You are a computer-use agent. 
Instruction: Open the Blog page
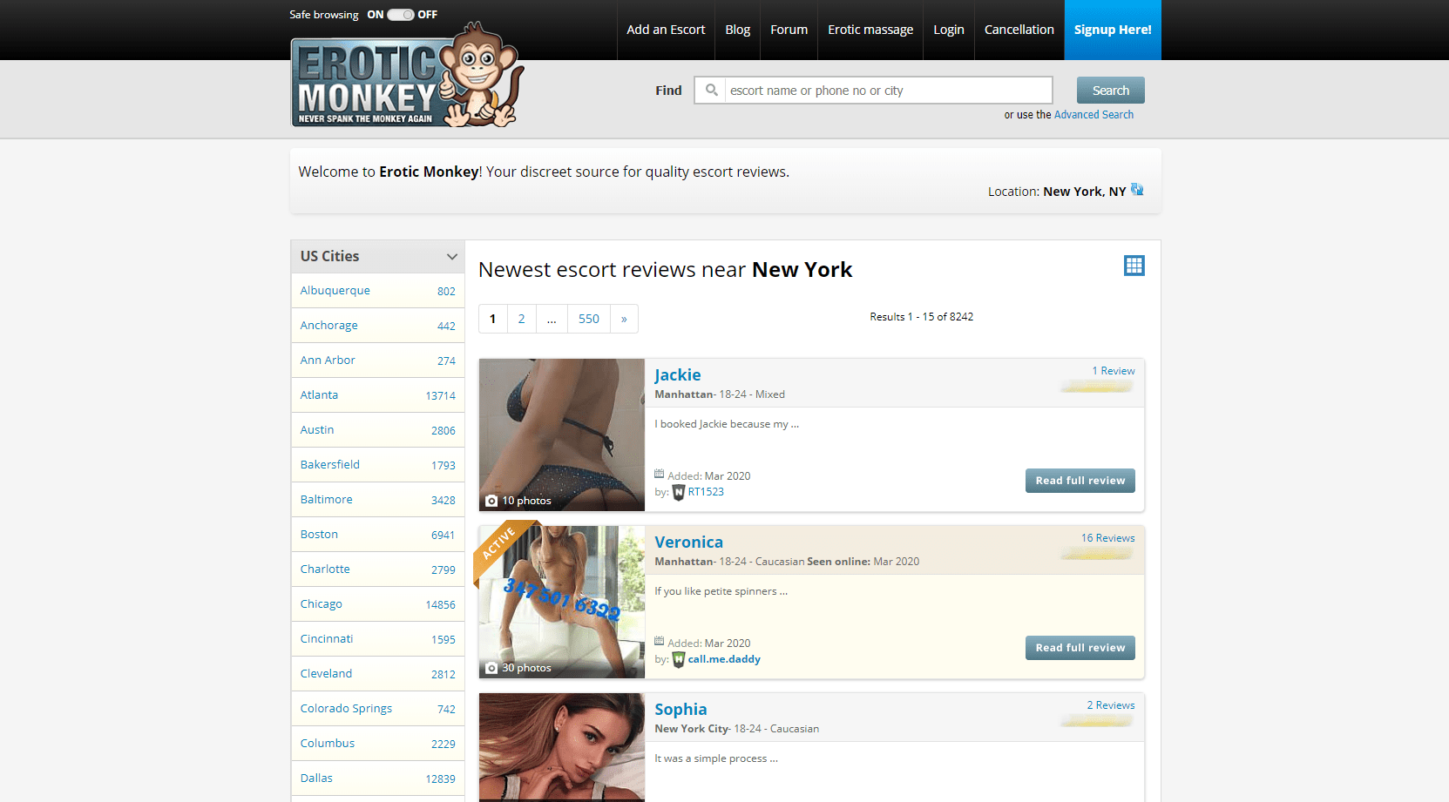737,30
